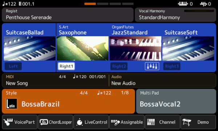Tap the bar position indicator 001.1

click(27, 4)
